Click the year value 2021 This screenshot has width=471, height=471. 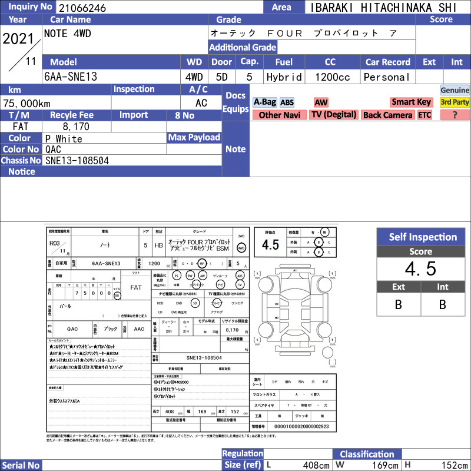18,39
